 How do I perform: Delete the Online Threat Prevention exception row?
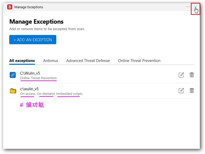192,75
